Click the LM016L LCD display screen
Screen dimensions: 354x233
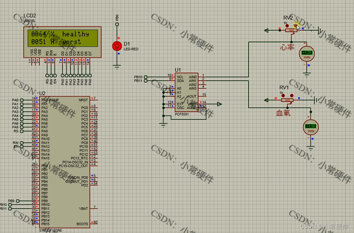[x=62, y=37]
